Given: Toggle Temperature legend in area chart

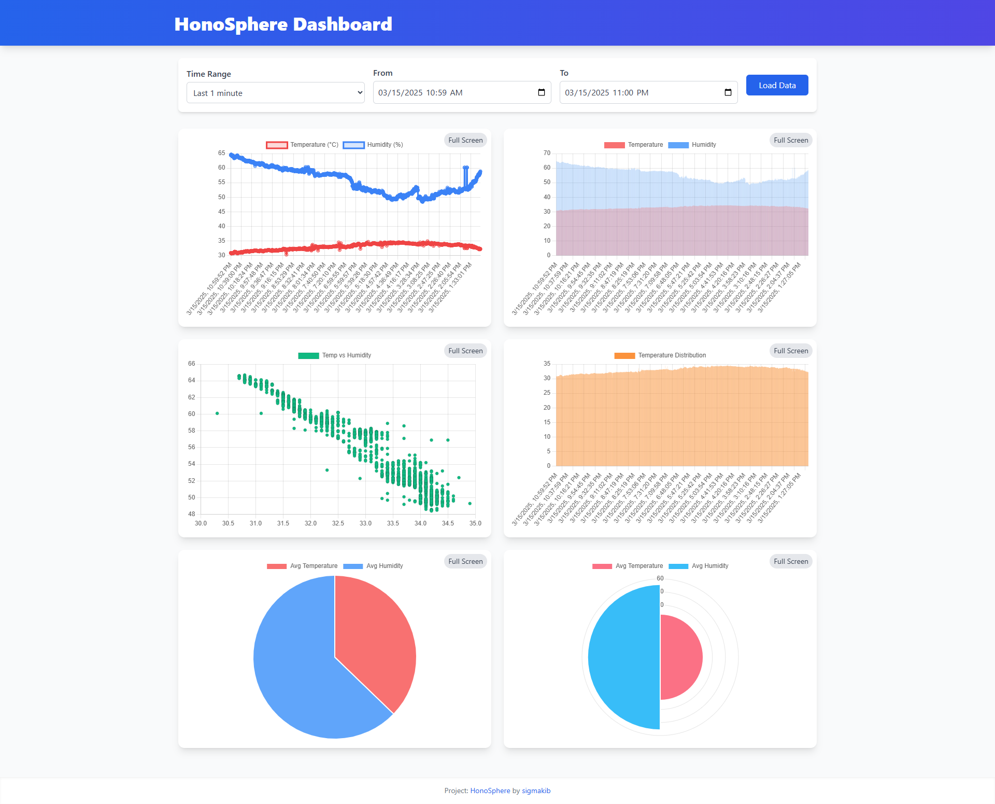Looking at the screenshot, I should click(633, 145).
